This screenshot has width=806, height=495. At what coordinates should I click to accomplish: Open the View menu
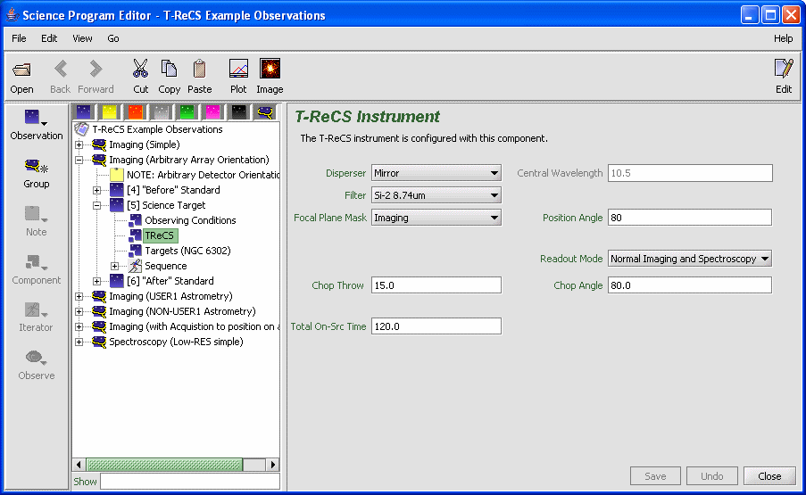[x=82, y=38]
